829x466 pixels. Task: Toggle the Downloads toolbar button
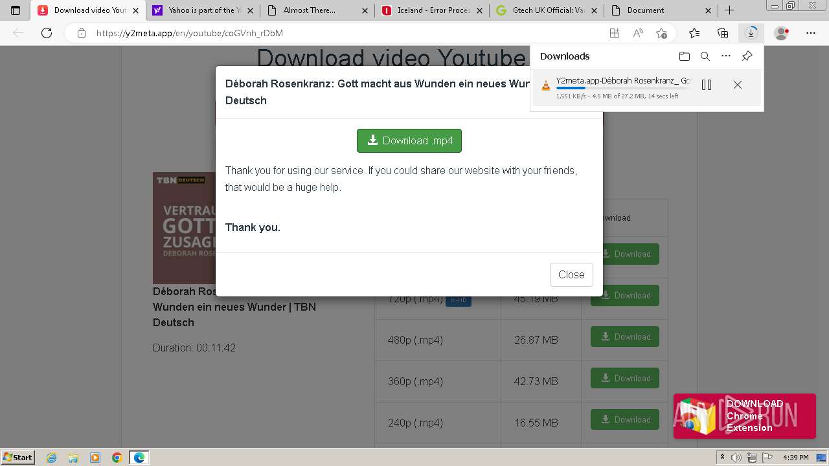[x=751, y=33]
